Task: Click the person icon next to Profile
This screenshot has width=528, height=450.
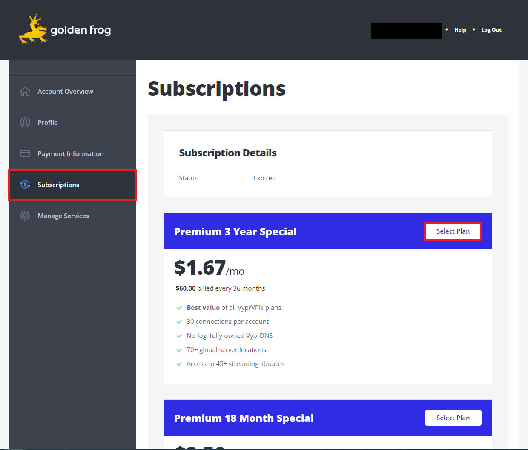Action: tap(25, 122)
